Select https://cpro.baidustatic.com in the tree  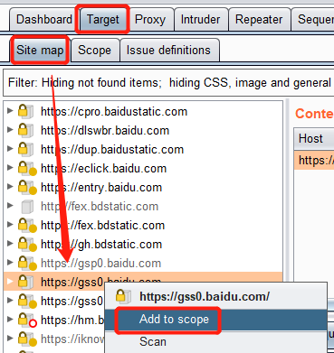click(114, 112)
